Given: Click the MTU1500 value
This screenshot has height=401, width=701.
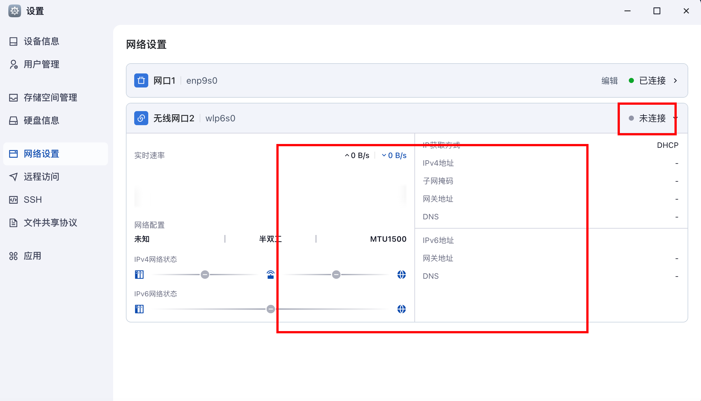Looking at the screenshot, I should point(388,239).
